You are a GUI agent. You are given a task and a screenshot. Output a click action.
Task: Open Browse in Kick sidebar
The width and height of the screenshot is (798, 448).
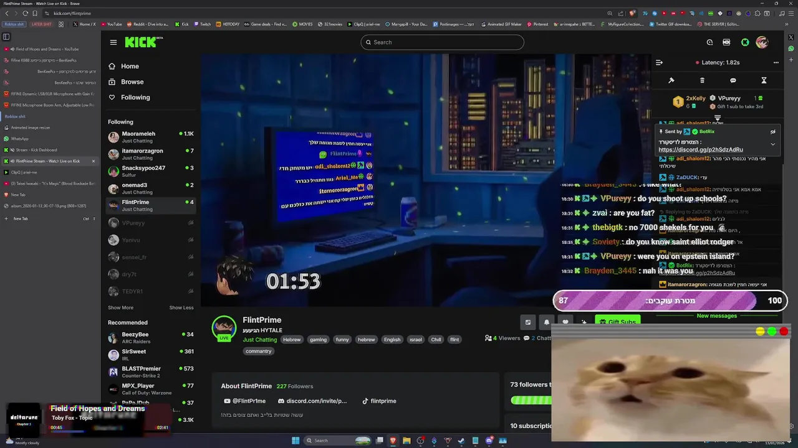click(125, 82)
